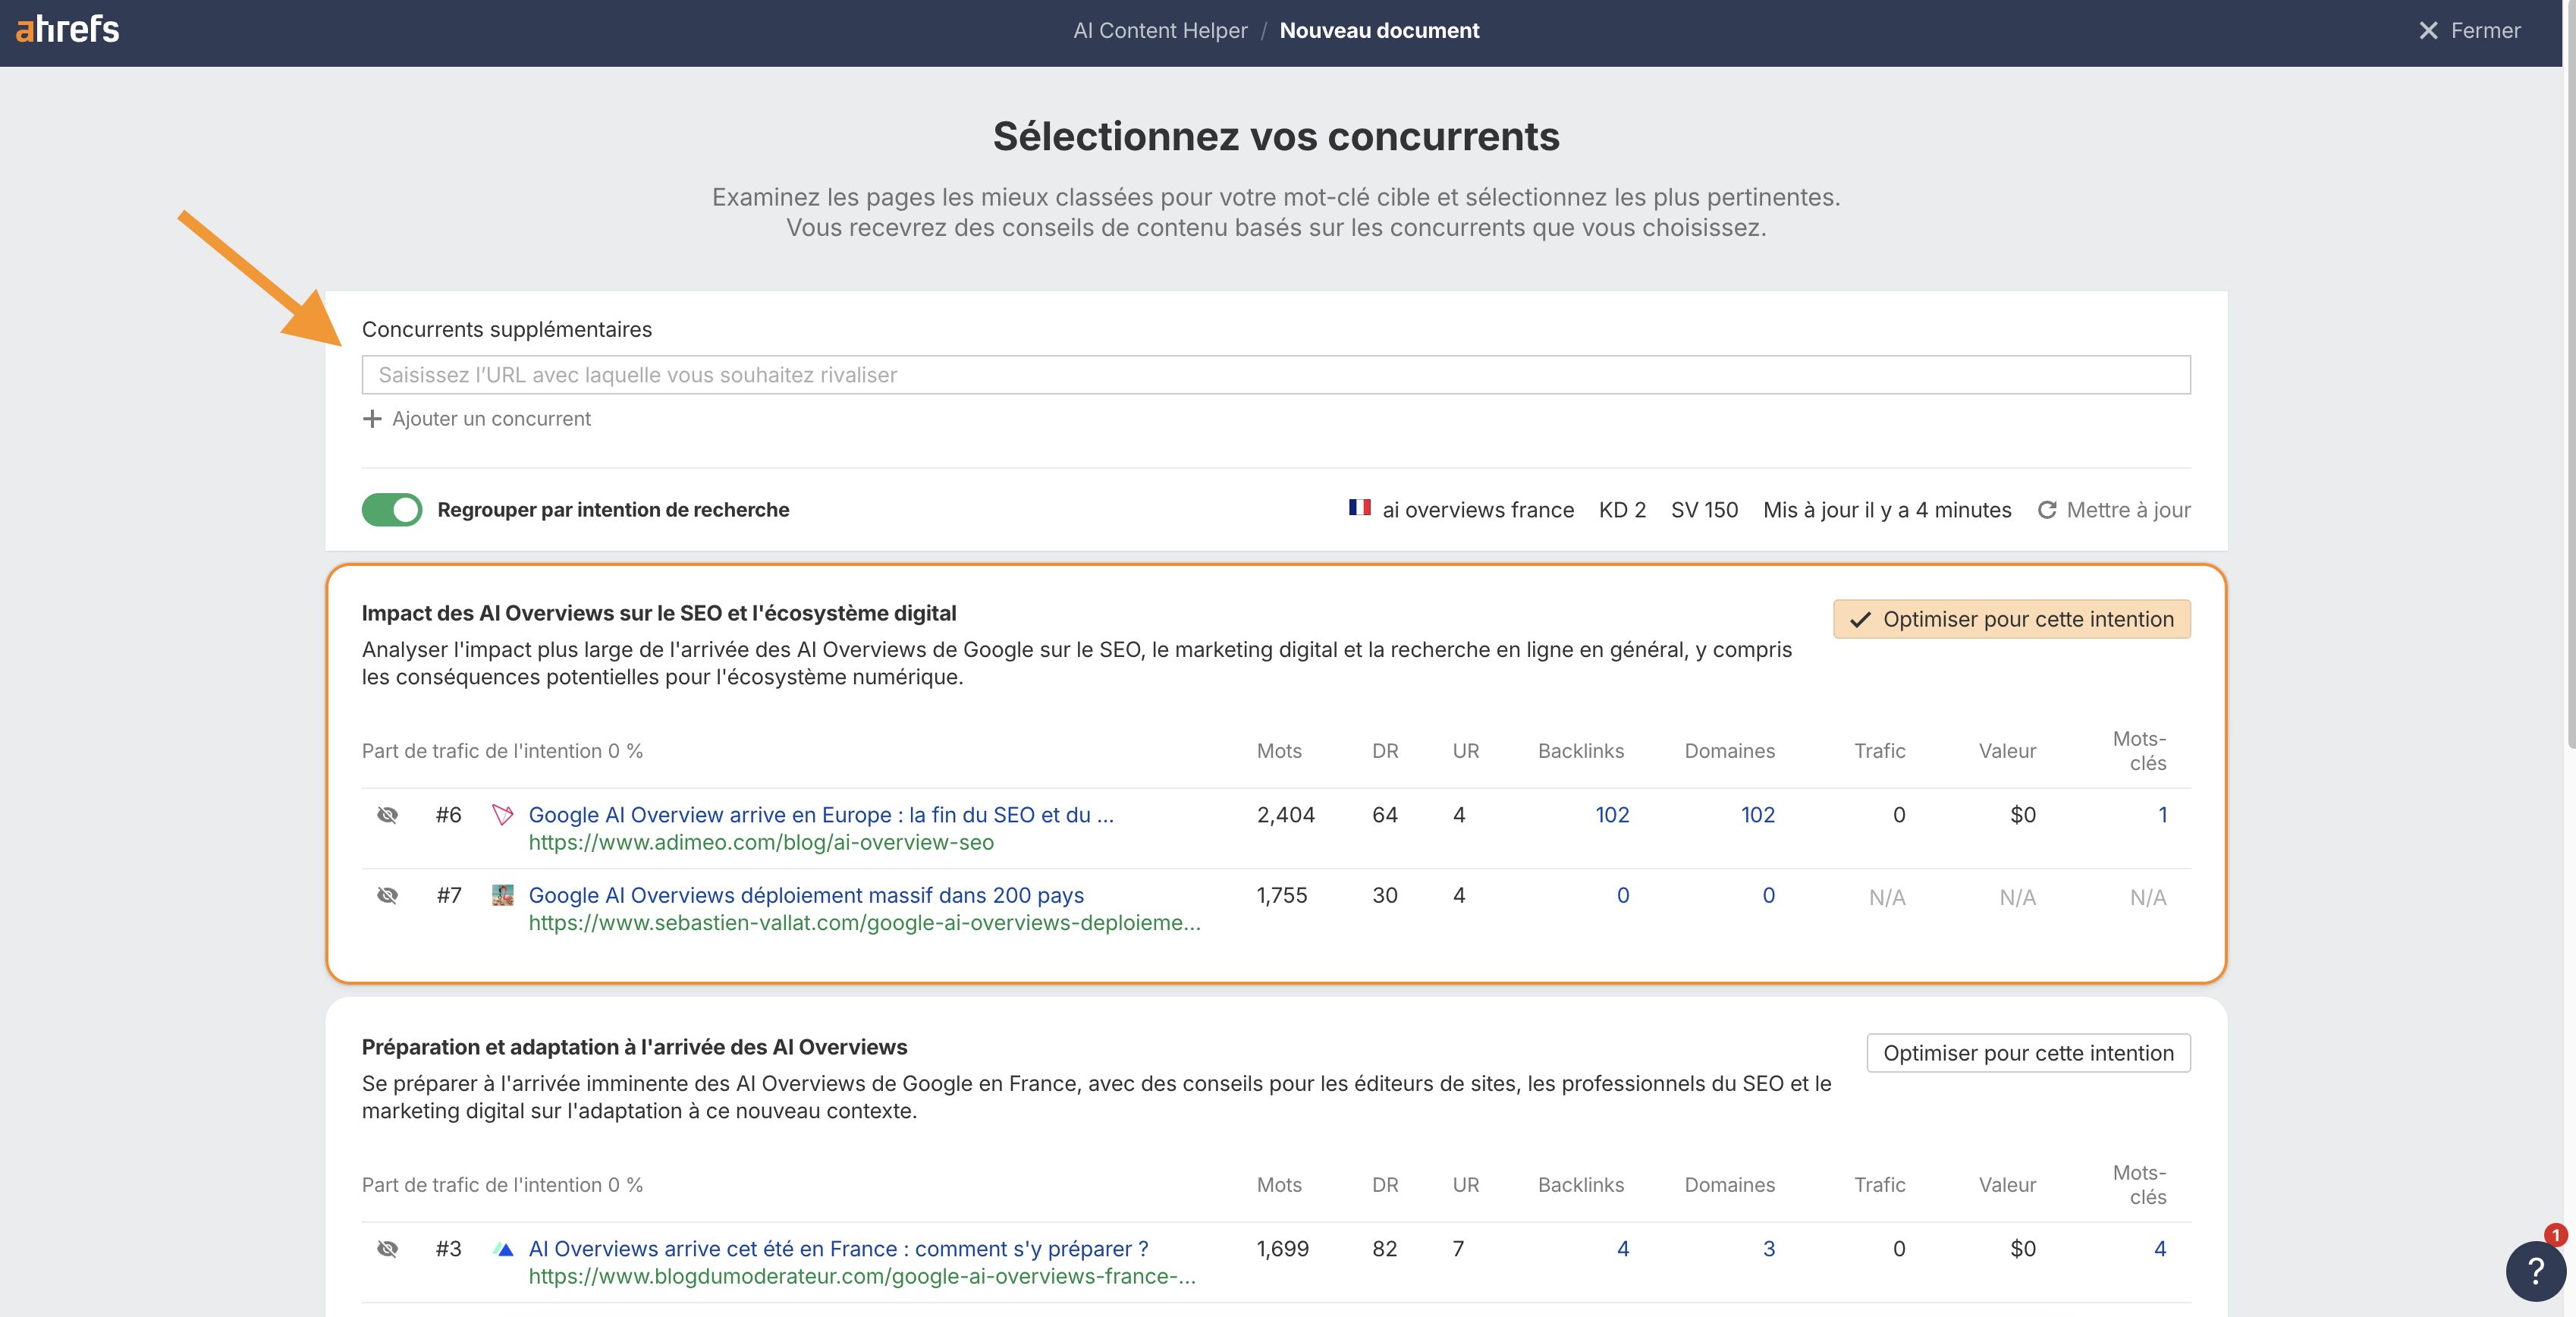Screen dimensions: 2576x1317
Task: Click the #7 rank label
Action: (448, 895)
